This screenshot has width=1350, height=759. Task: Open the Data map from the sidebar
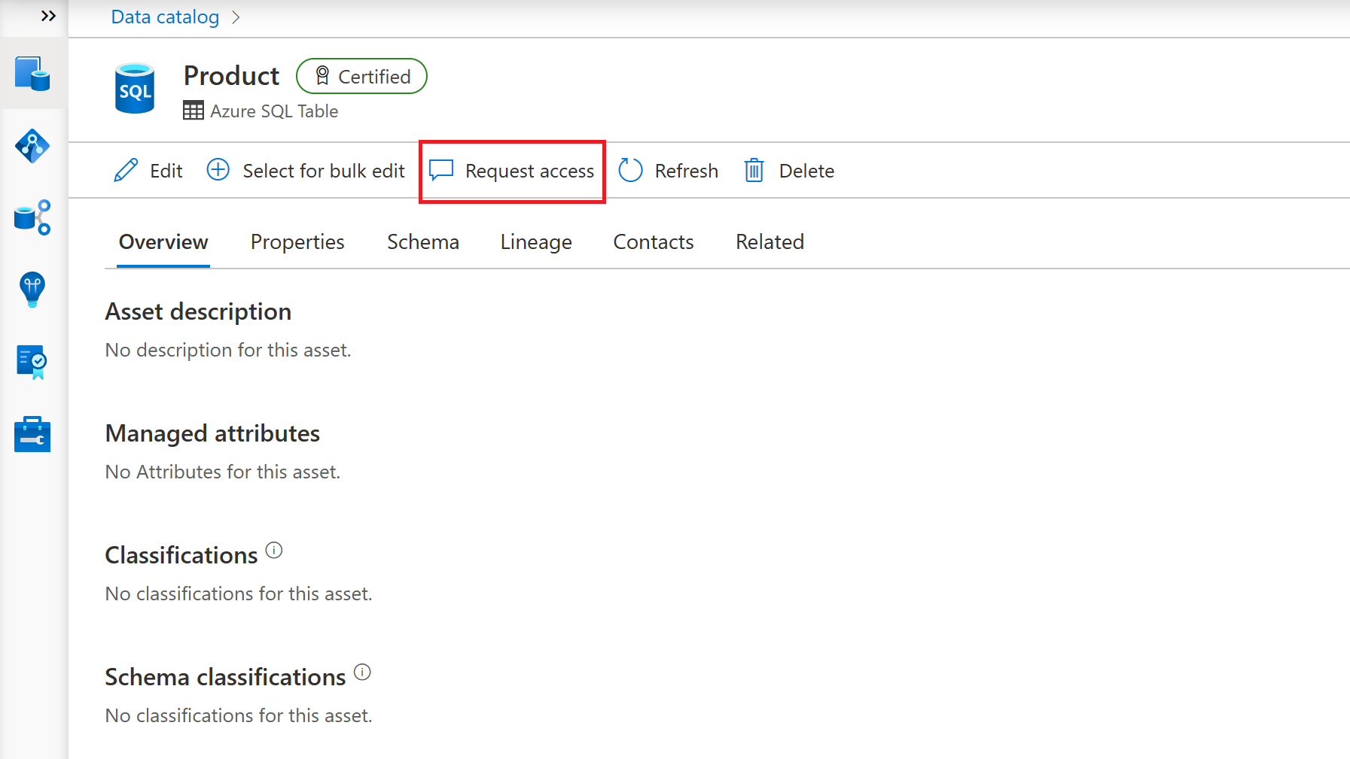click(32, 146)
